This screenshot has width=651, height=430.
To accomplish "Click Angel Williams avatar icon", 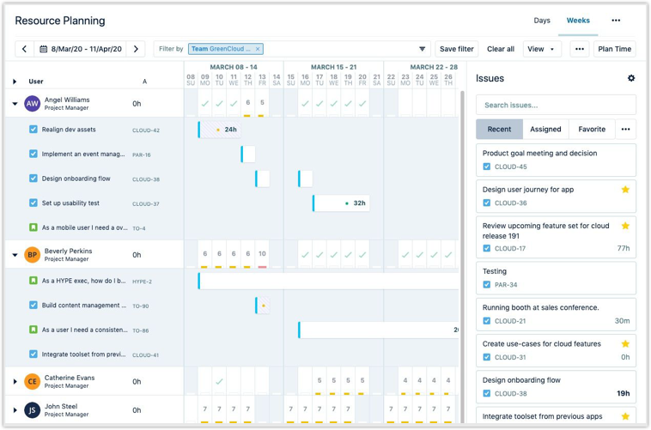I will (x=33, y=104).
